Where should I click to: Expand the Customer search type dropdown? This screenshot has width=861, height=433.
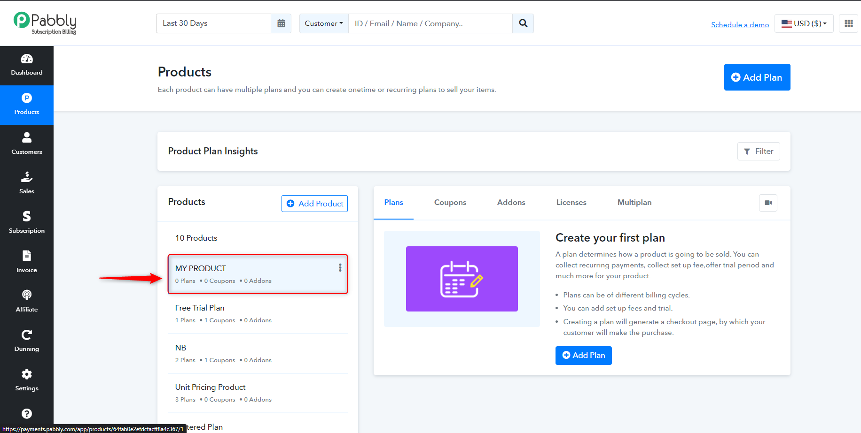pyautogui.click(x=324, y=23)
